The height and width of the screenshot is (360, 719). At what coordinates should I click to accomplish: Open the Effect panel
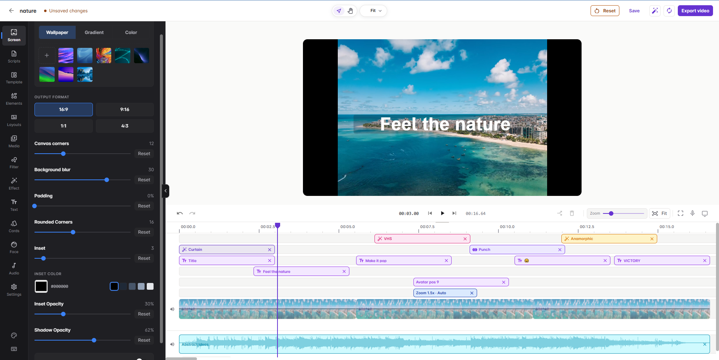14,184
